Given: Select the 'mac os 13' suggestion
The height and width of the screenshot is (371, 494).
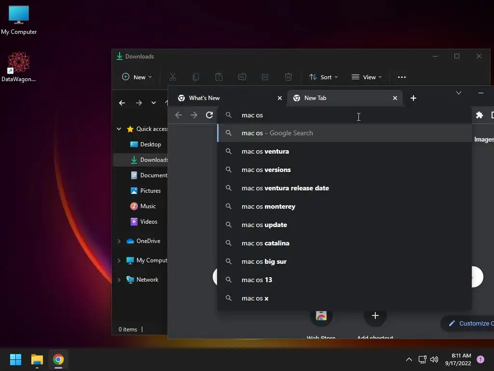Looking at the screenshot, I should click(x=344, y=280).
